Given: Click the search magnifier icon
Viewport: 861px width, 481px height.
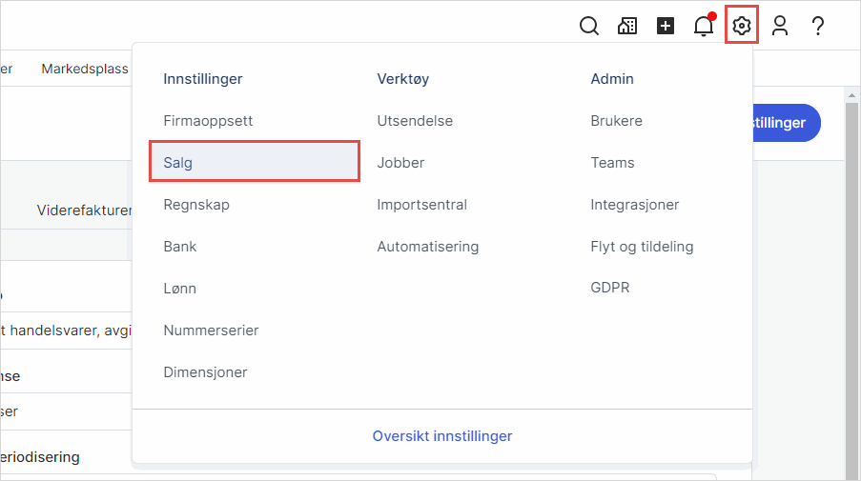Looking at the screenshot, I should pyautogui.click(x=589, y=26).
